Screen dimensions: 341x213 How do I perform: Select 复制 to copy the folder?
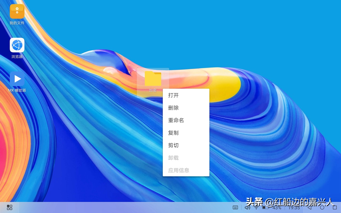tap(173, 133)
